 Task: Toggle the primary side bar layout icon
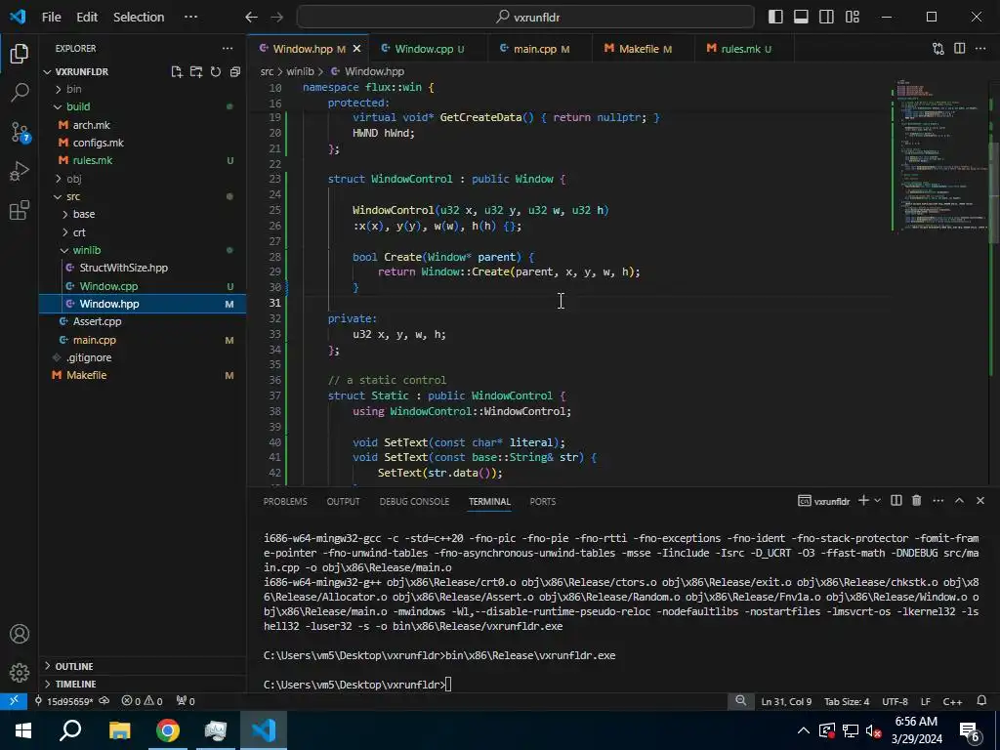(x=775, y=18)
